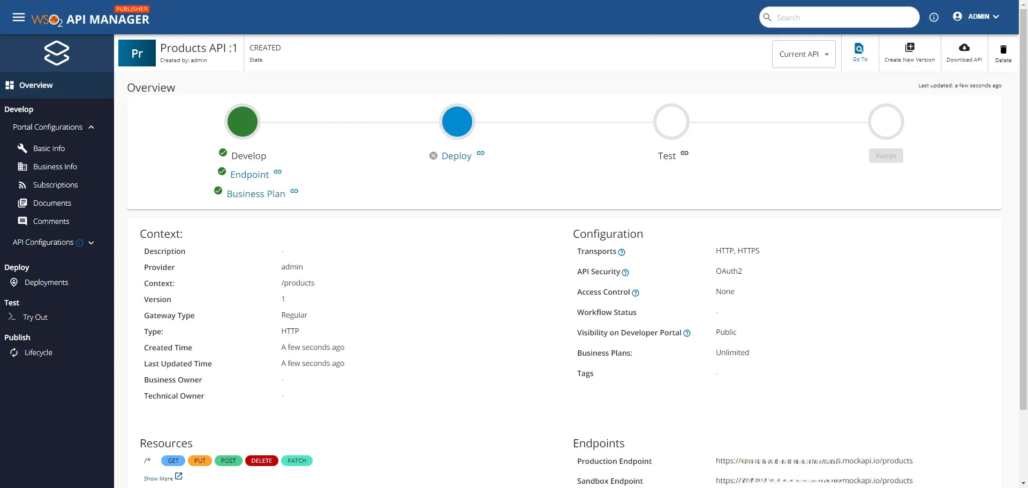This screenshot has height=488, width=1028.
Task: Open the hamburger navigation menu
Action: click(x=19, y=17)
